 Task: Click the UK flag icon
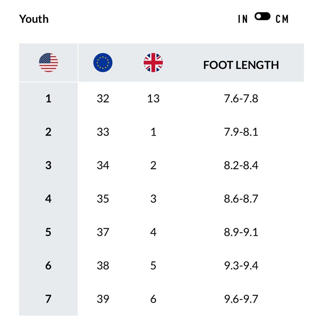(153, 63)
